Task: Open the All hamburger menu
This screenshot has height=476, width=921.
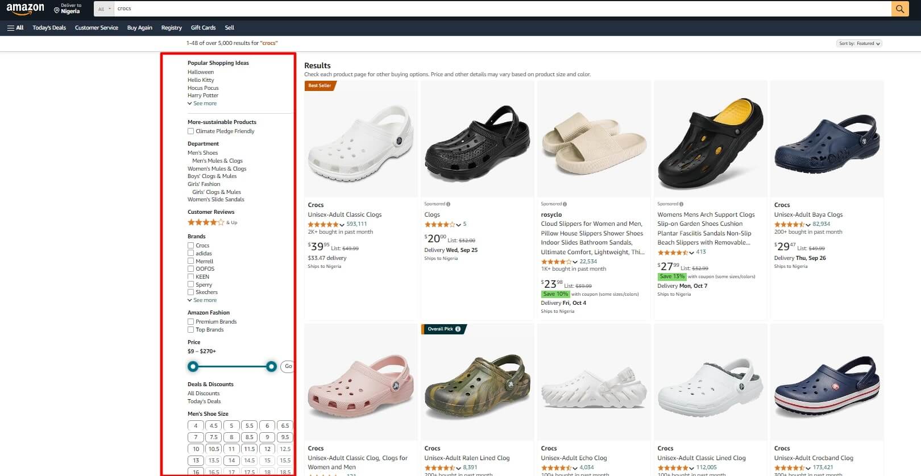Action: coord(15,27)
